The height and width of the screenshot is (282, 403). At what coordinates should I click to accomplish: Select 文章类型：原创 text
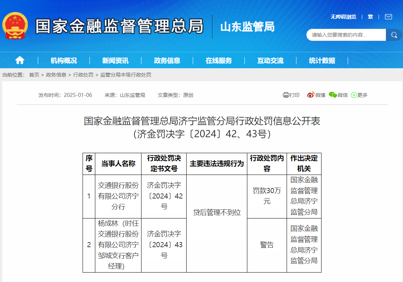click(x=175, y=95)
